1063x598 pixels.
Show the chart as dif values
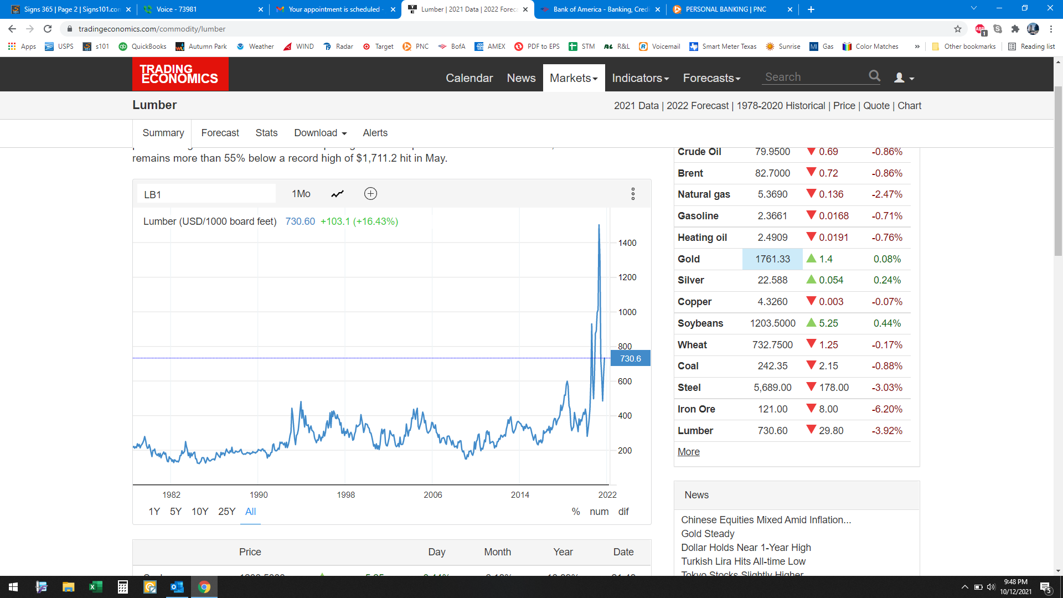623,512
